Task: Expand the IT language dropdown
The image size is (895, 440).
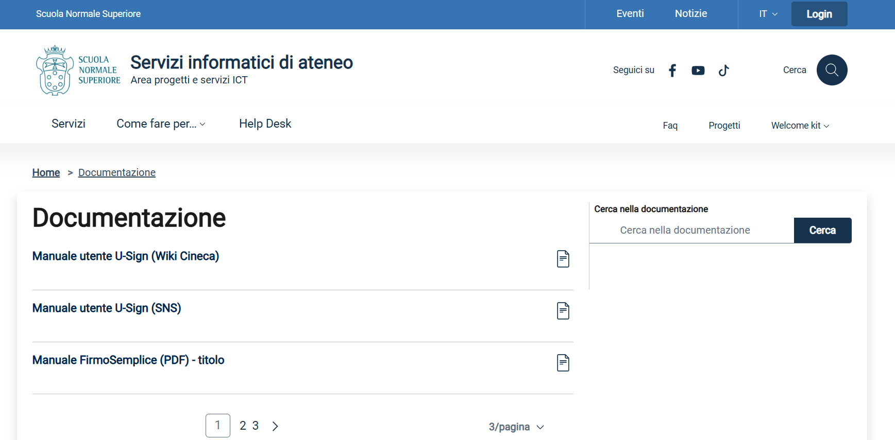Action: point(768,14)
